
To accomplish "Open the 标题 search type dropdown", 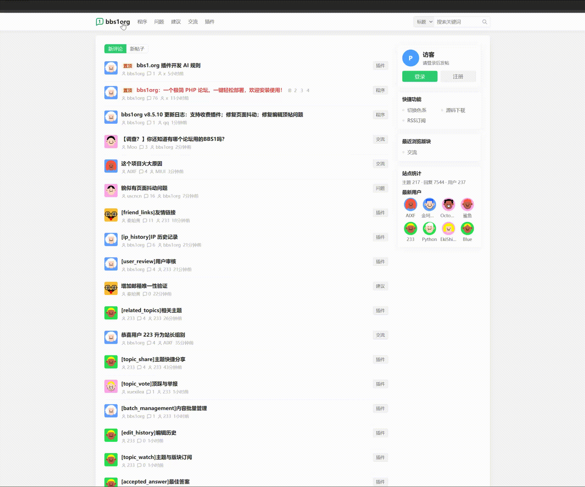I will [x=424, y=22].
